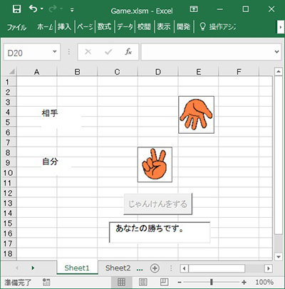
Task: Open the Undo history dropdown arrow
Action: point(42,9)
